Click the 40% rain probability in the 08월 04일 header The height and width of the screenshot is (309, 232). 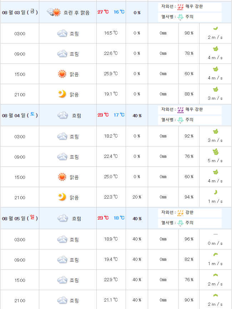137,115
